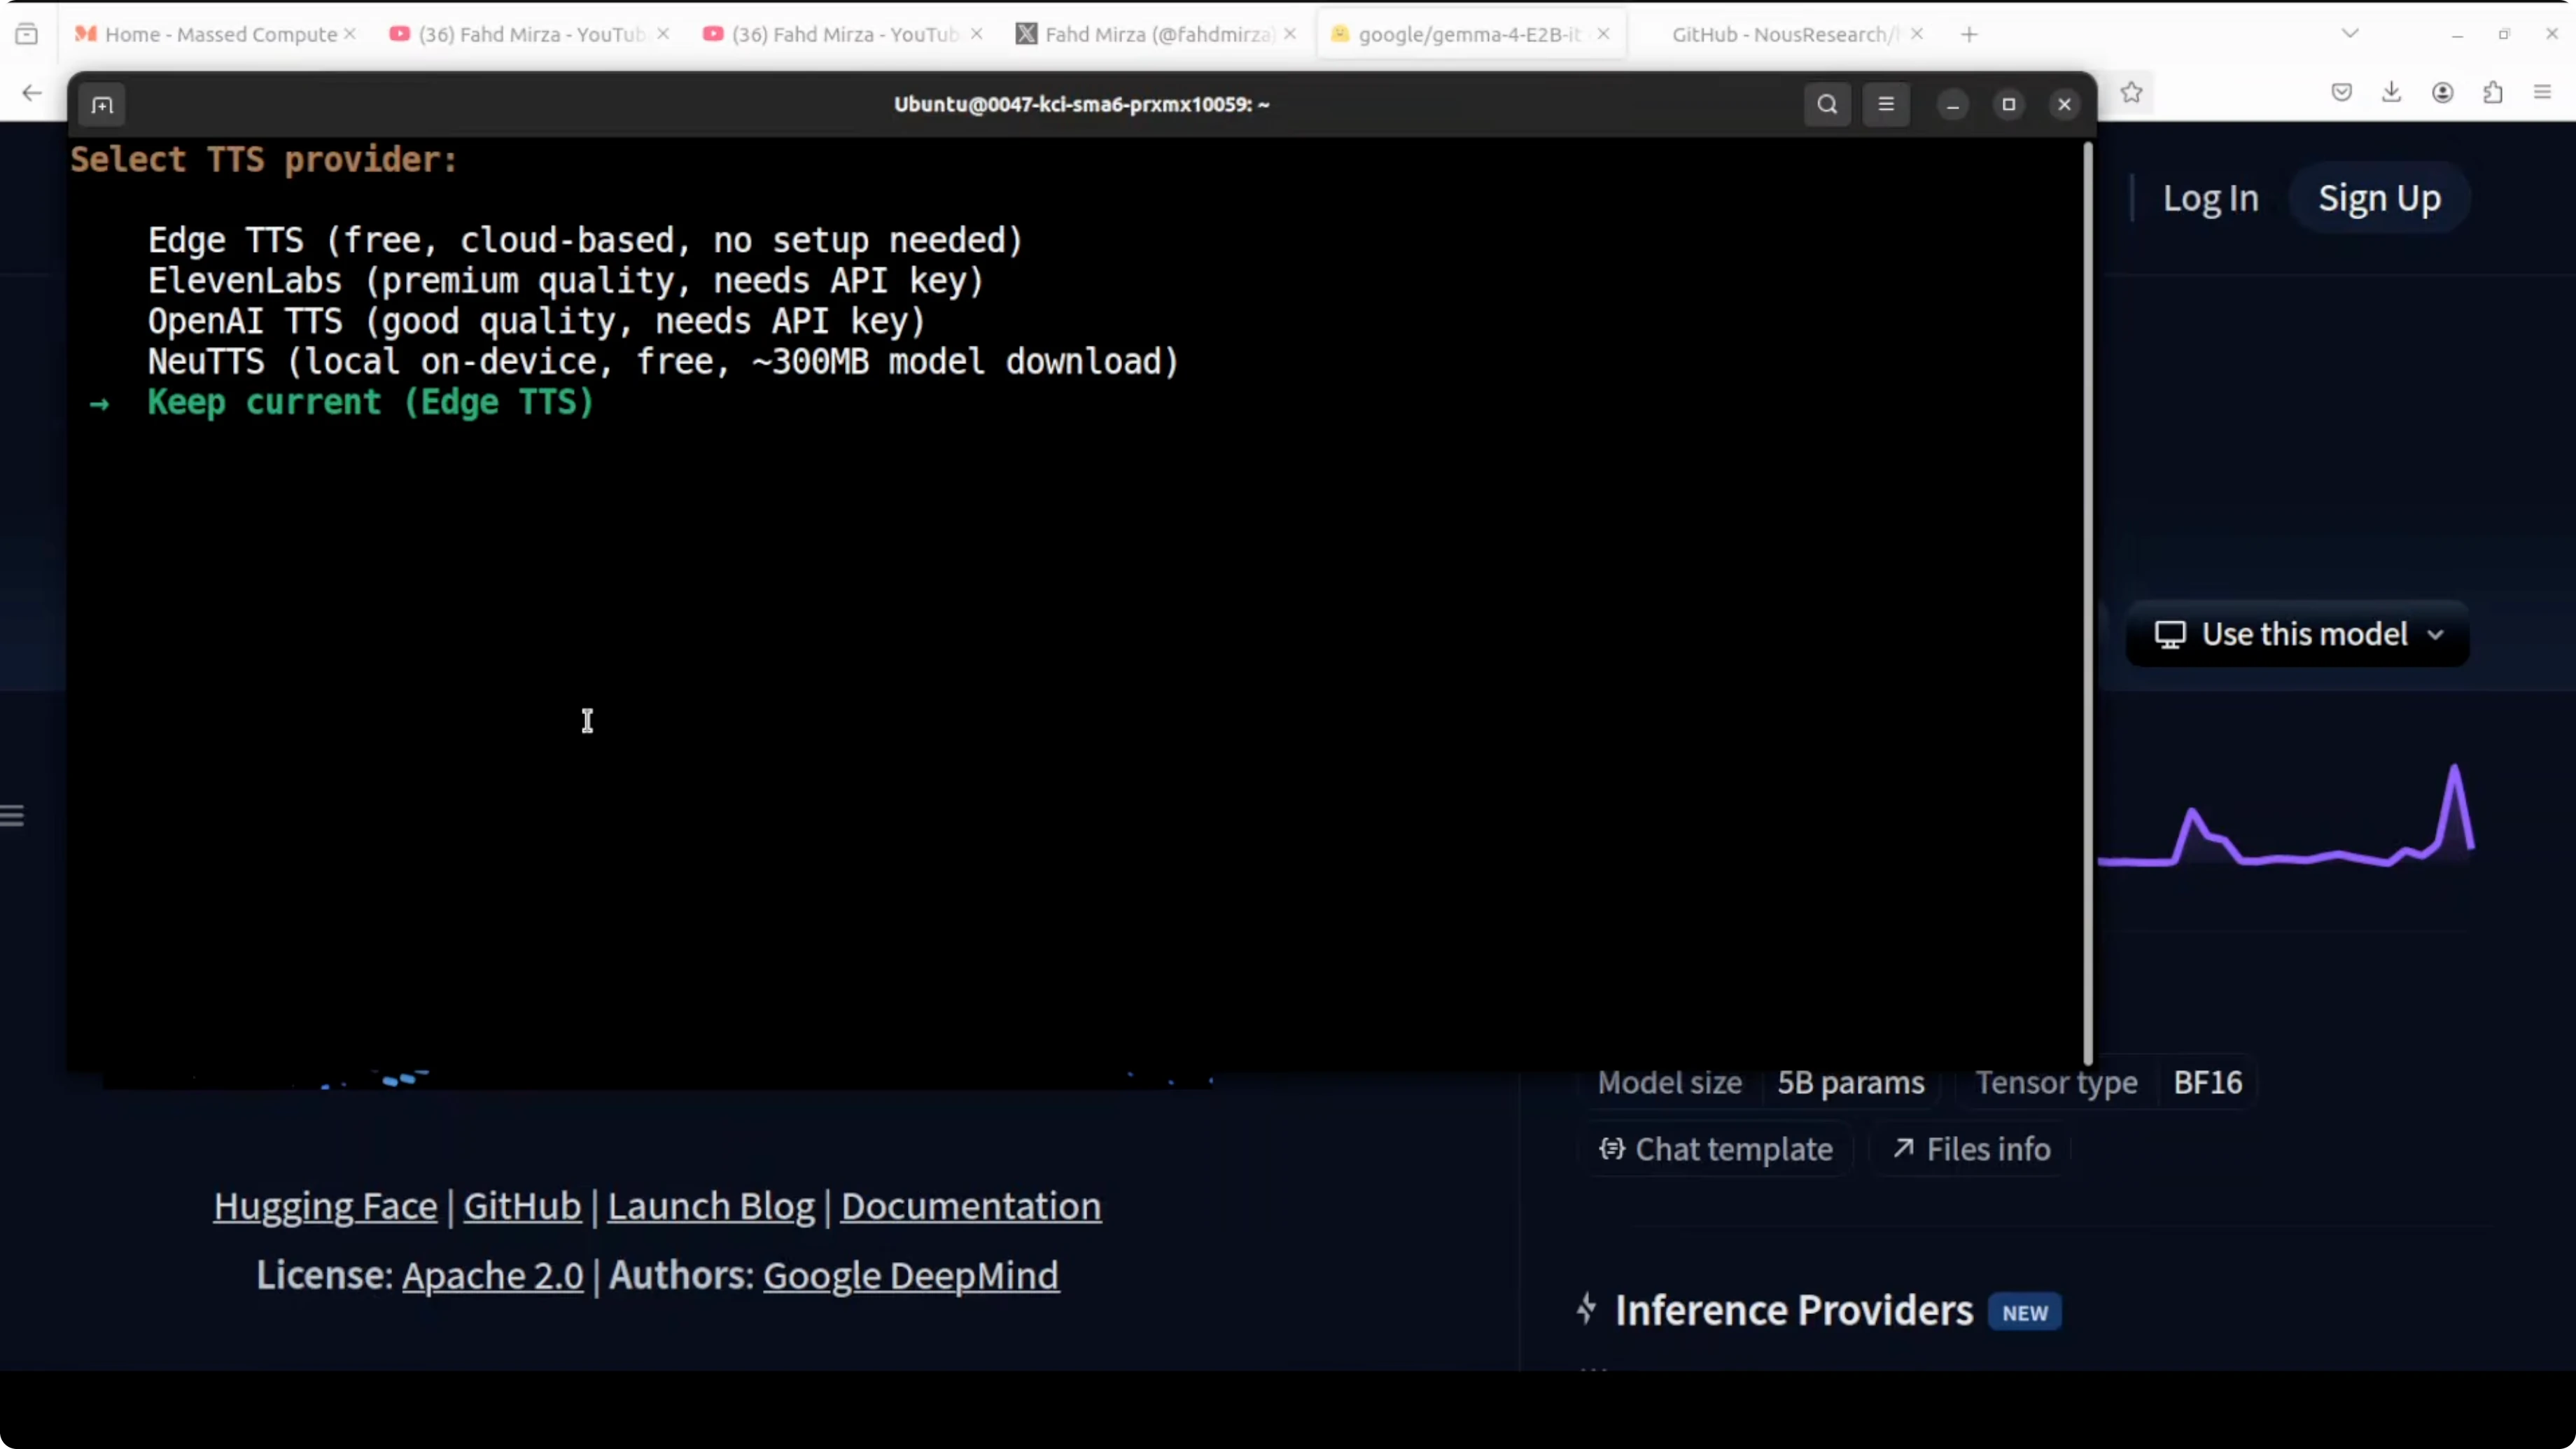2576x1449 pixels.
Task: Choose NeuTTS local on-device option
Action: click(663, 362)
